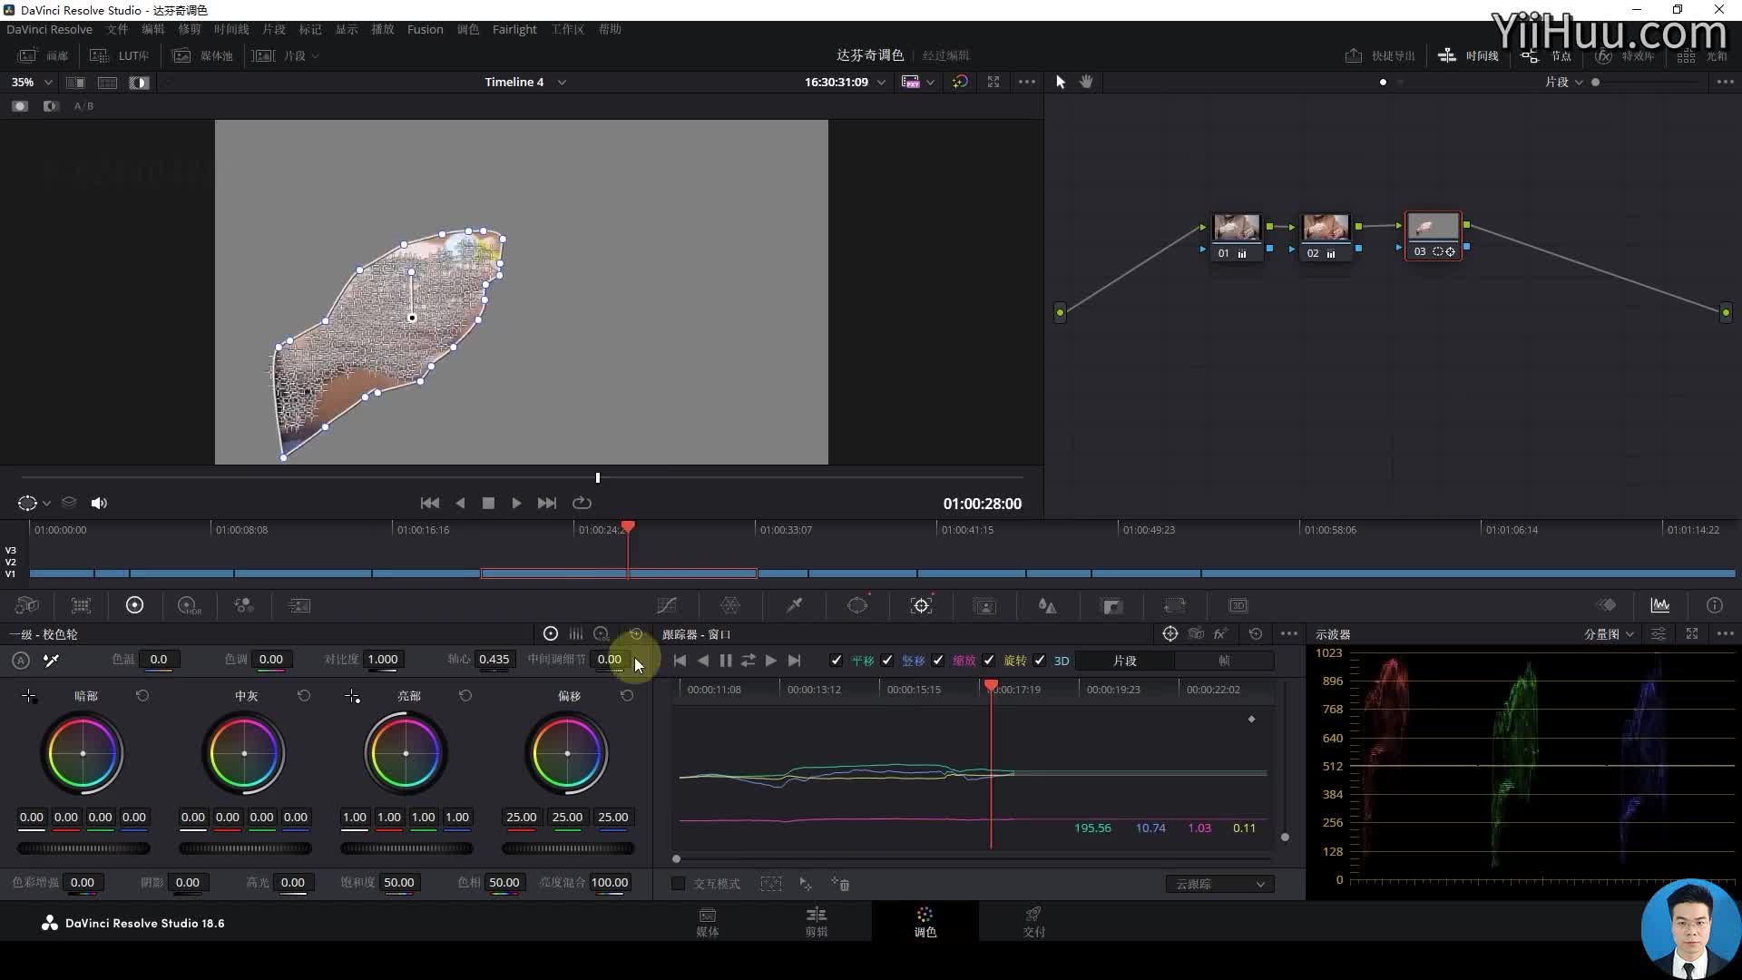Adjust Offset master wheel slider
The height and width of the screenshot is (980, 1742).
click(x=568, y=848)
